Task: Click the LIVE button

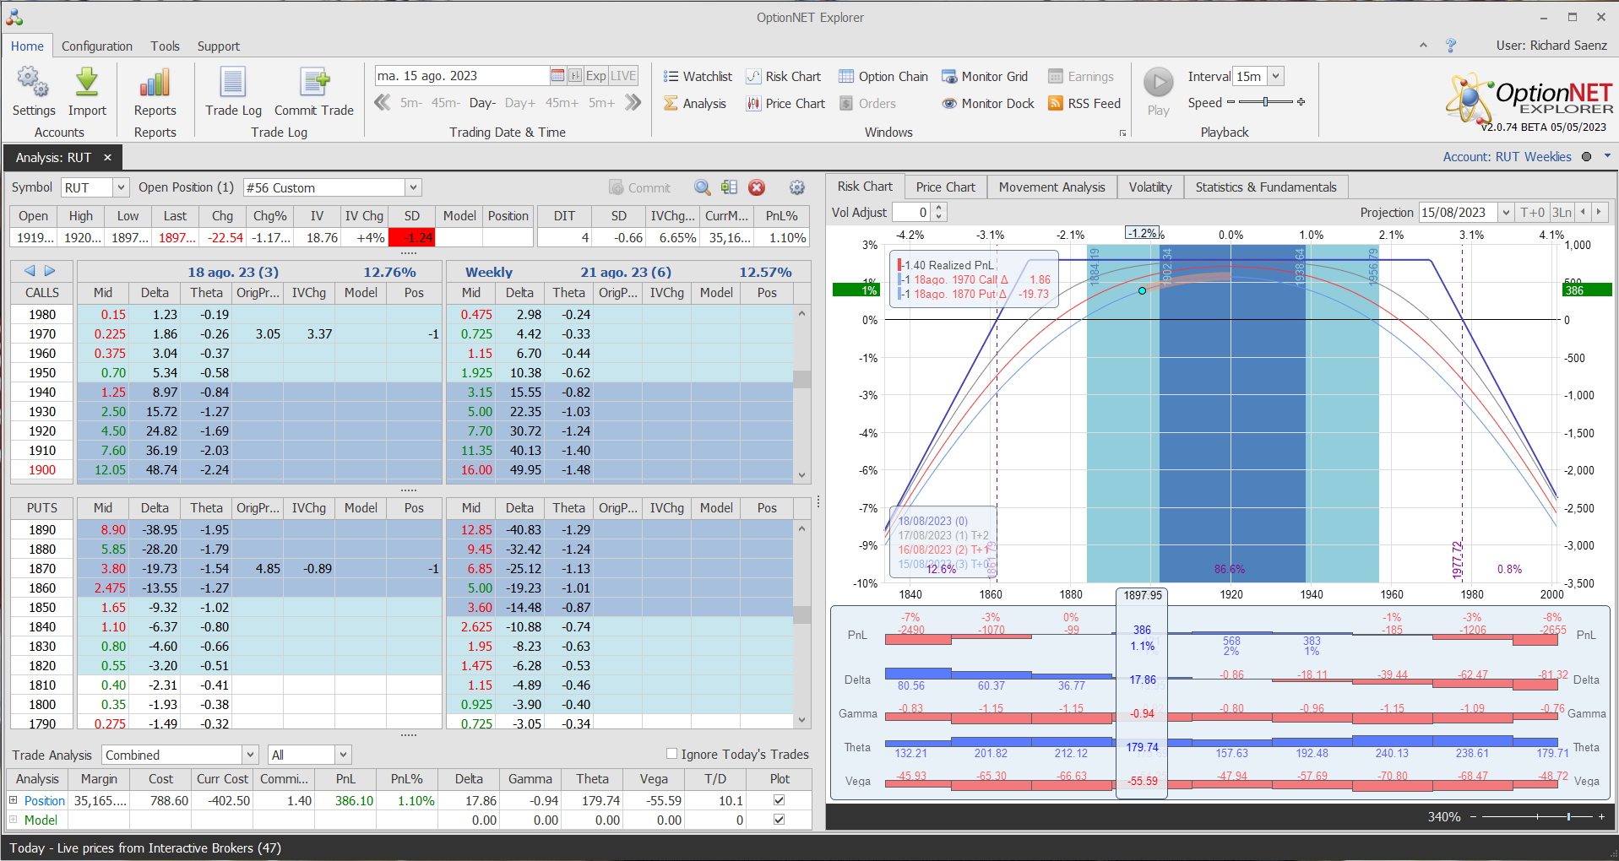Action: pyautogui.click(x=623, y=76)
